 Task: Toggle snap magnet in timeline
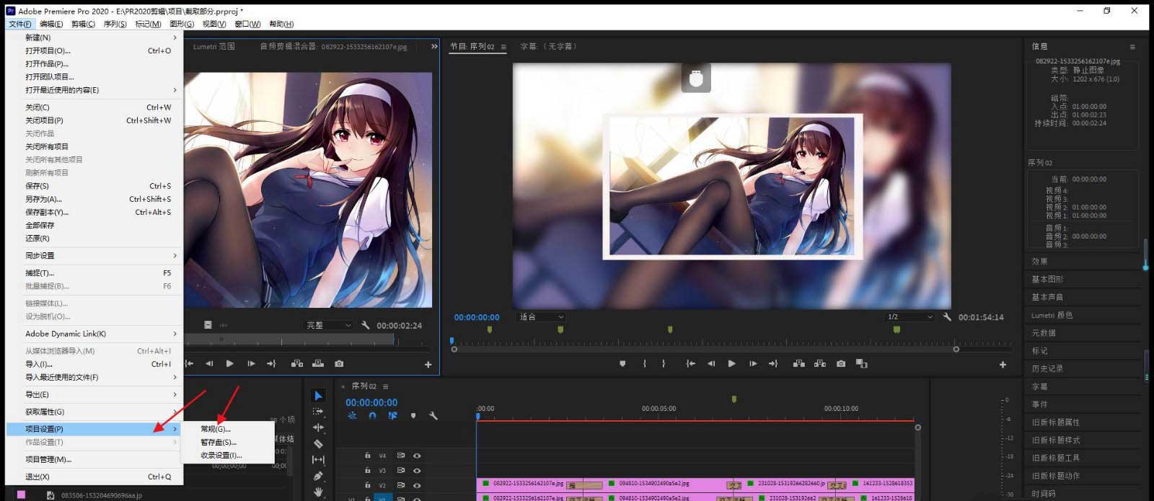pyautogui.click(x=372, y=416)
